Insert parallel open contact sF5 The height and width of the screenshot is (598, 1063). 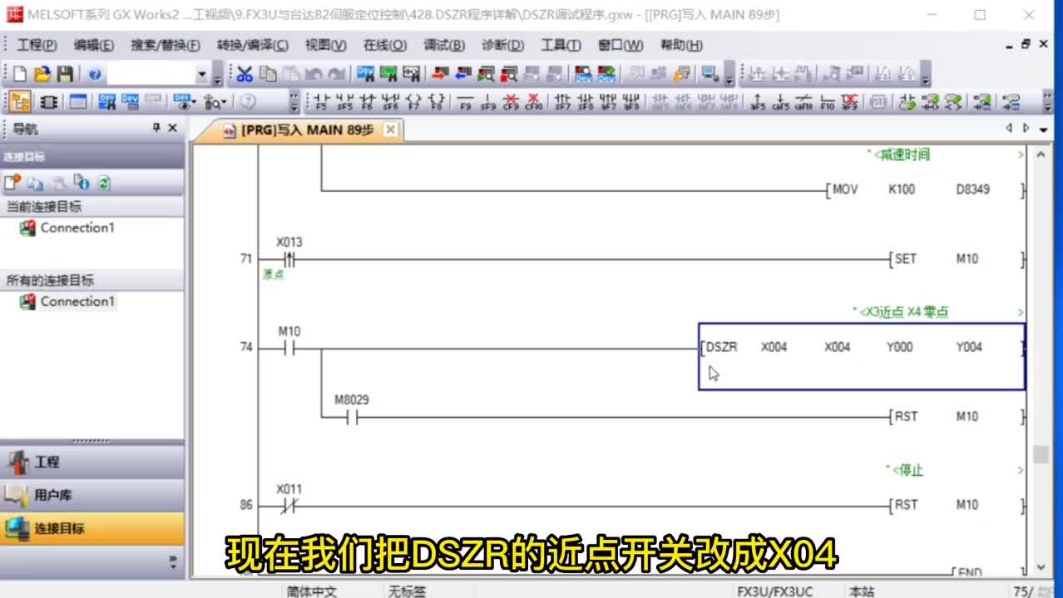pos(344,102)
